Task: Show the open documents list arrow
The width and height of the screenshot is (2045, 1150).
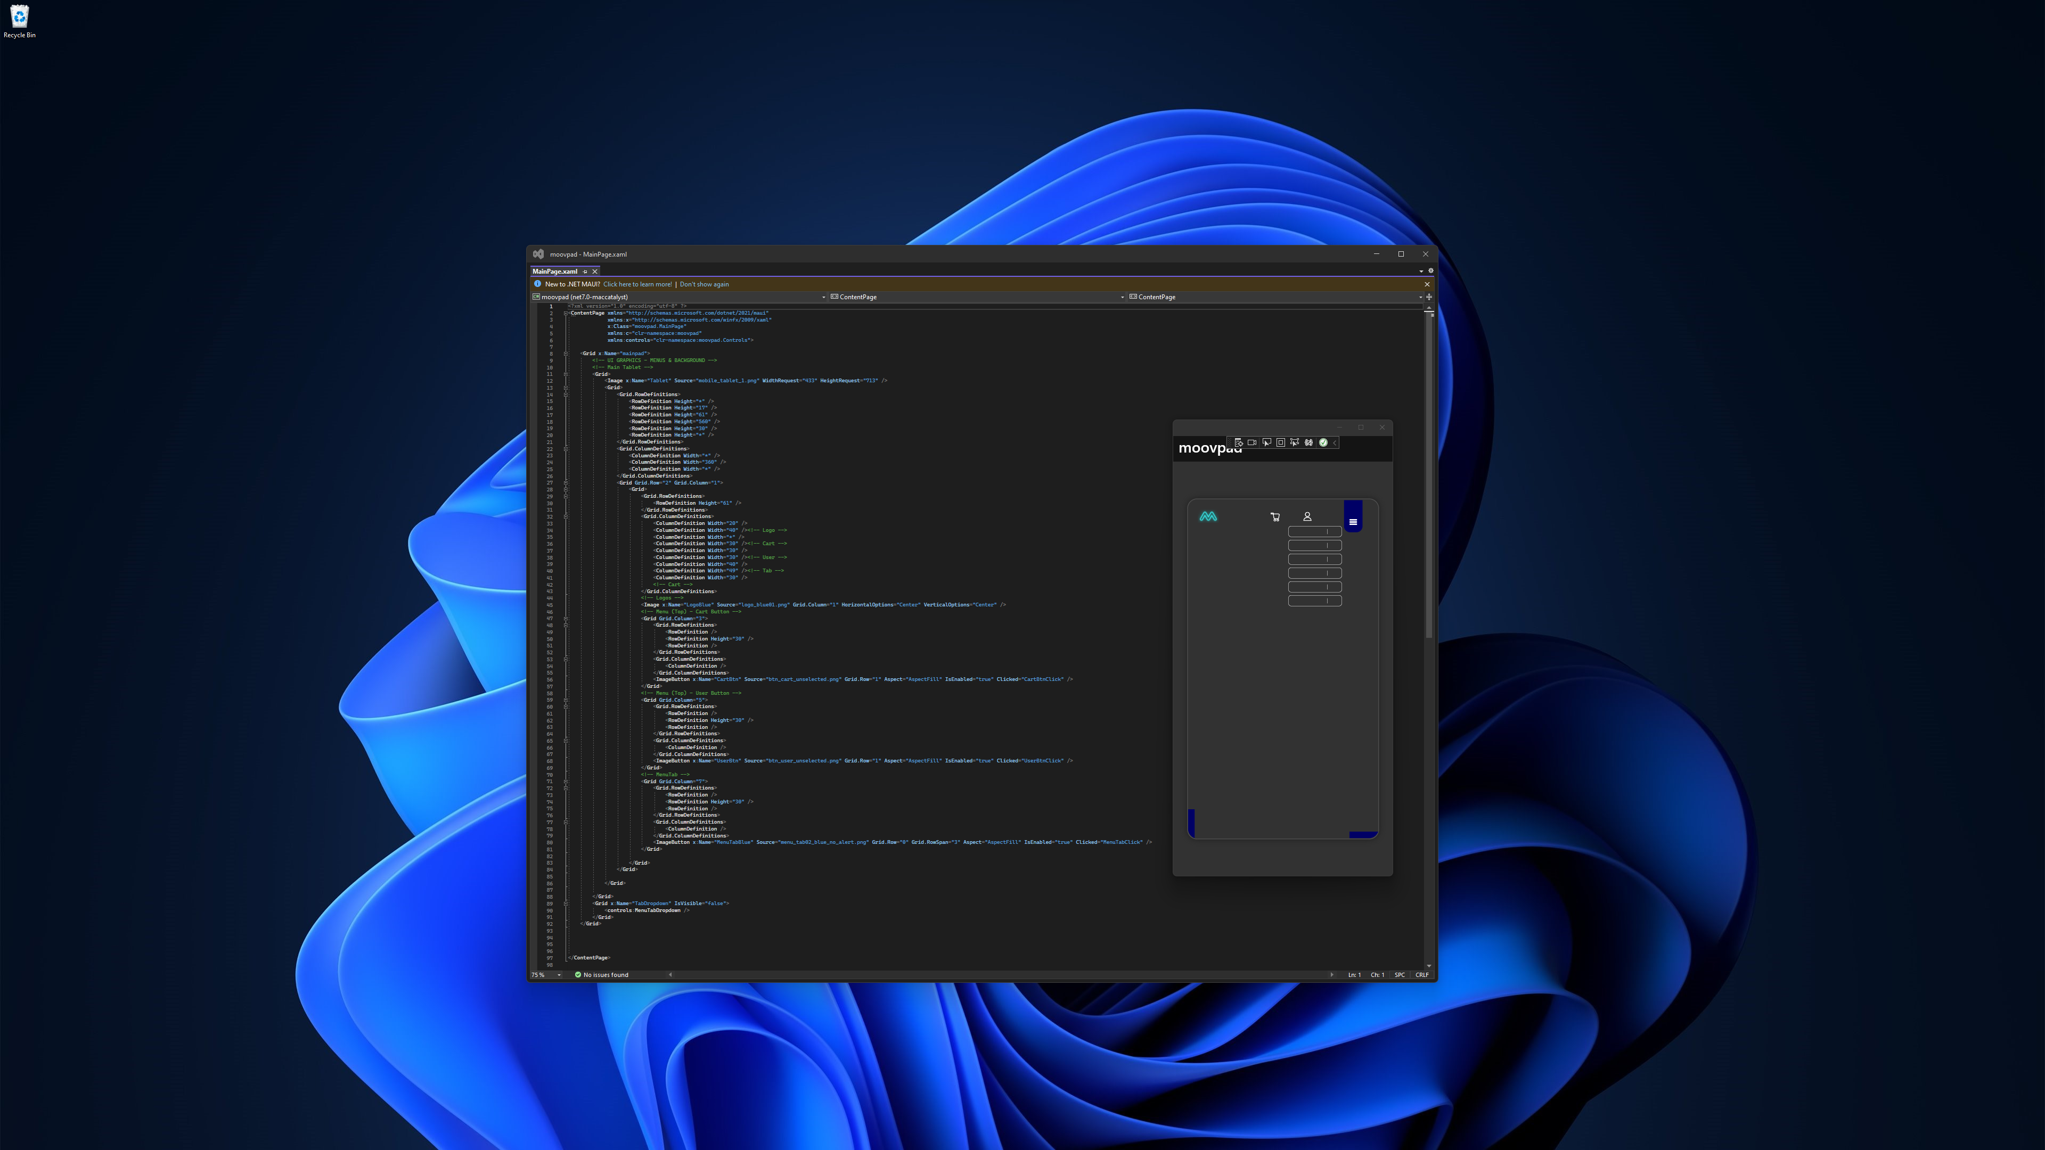Action: coord(1421,272)
